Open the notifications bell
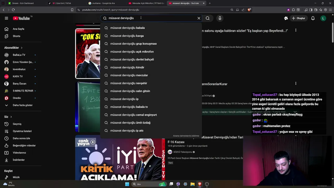 (313, 18)
